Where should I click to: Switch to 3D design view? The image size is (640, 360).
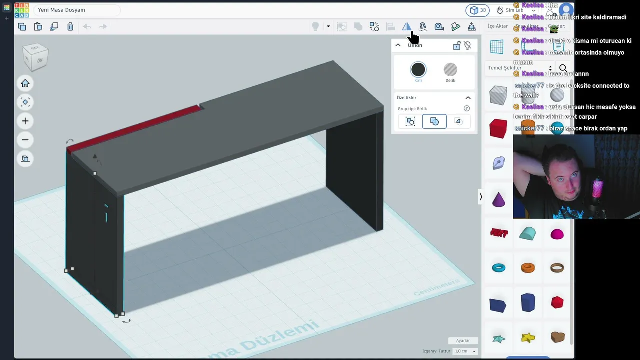click(x=478, y=10)
